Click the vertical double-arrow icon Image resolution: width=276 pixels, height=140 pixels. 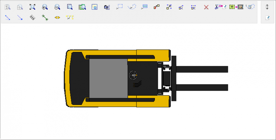pos(267,7)
